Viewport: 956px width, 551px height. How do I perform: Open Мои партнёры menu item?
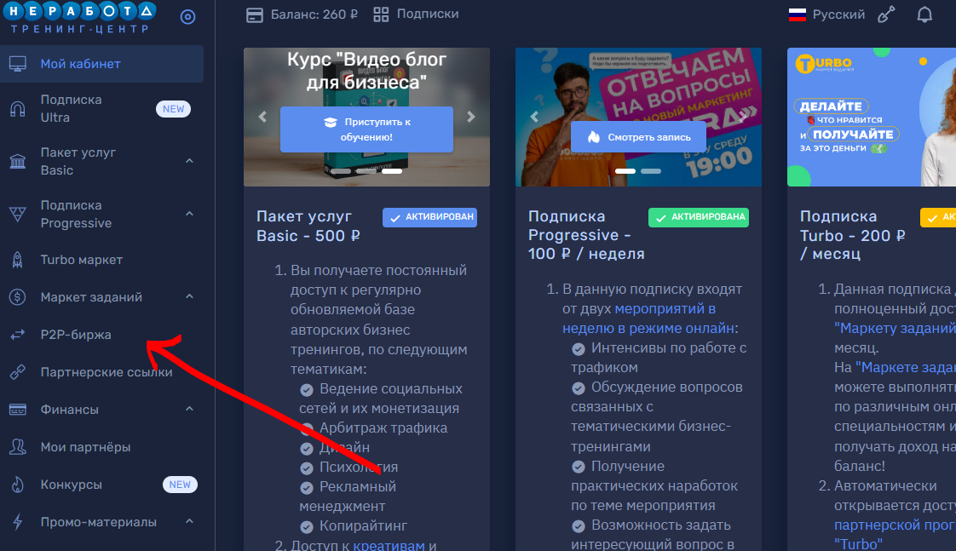coord(101,447)
